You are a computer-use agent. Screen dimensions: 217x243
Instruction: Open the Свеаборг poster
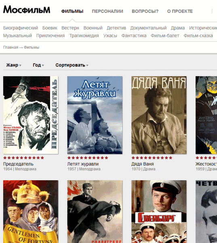[159, 211]
